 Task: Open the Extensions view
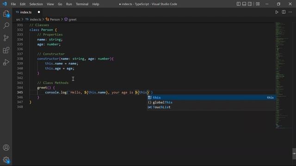[6, 50]
